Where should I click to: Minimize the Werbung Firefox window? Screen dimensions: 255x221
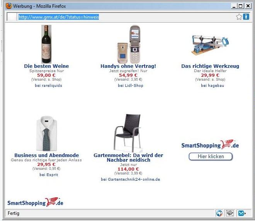[x=234, y=6]
